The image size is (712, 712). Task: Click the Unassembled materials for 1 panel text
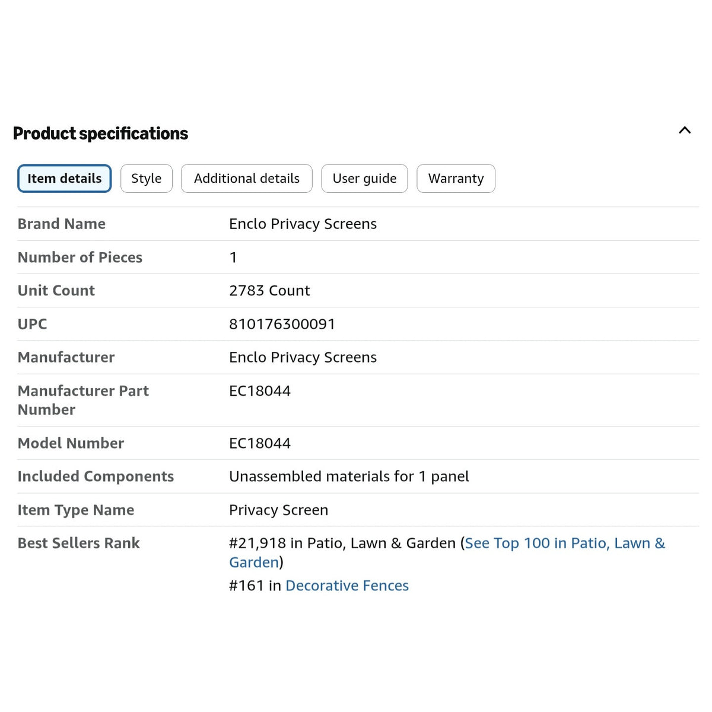pos(349,476)
